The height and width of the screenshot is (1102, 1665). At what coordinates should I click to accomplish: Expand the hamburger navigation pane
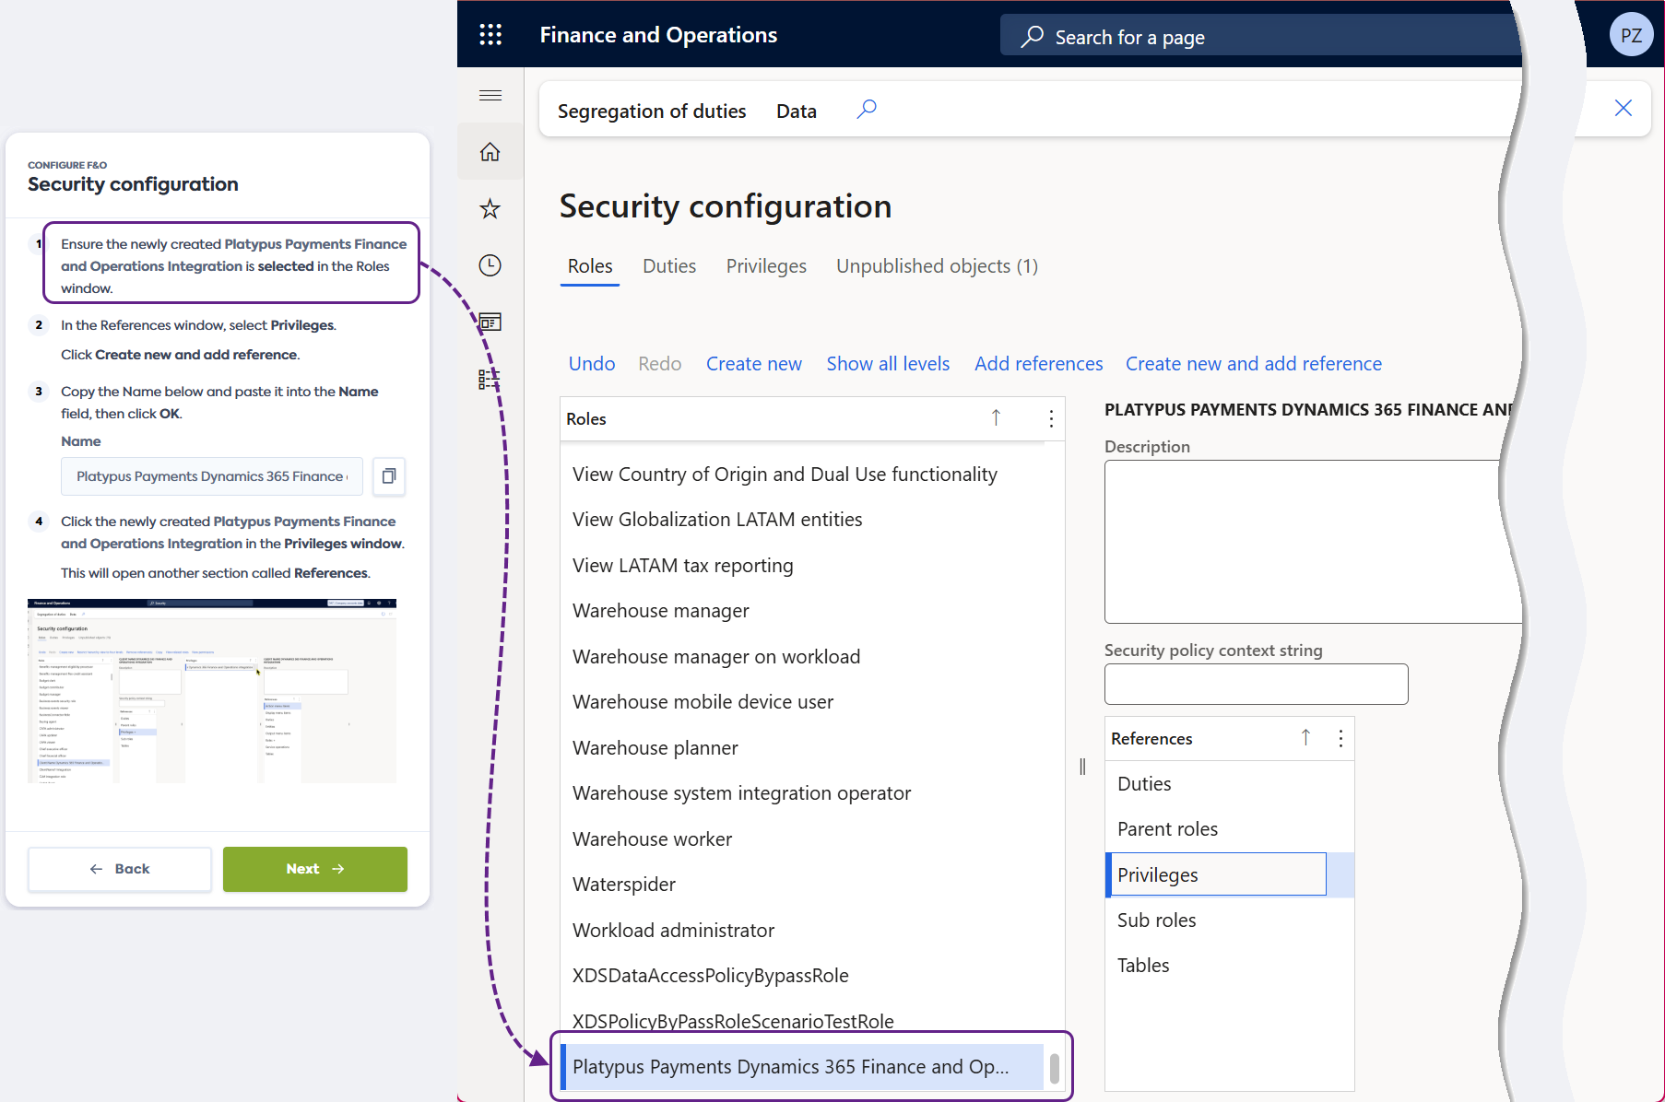point(490,96)
